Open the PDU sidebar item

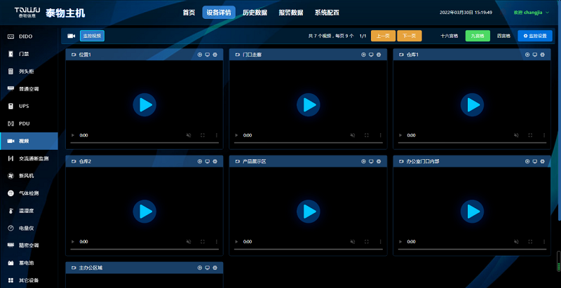point(29,123)
